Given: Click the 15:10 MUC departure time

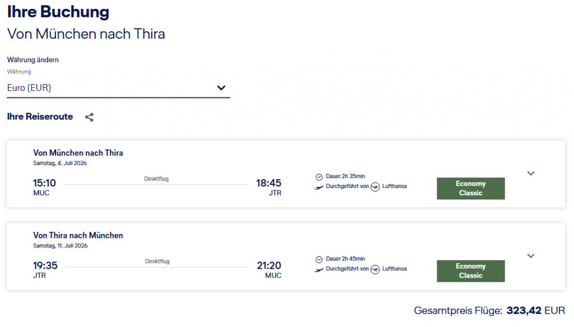Looking at the screenshot, I should [x=44, y=183].
